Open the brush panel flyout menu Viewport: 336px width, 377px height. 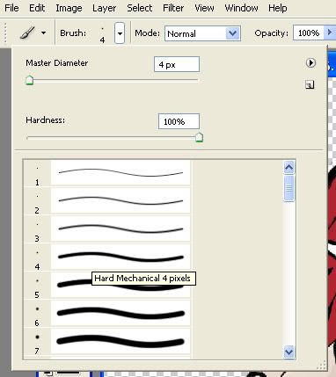click(310, 63)
